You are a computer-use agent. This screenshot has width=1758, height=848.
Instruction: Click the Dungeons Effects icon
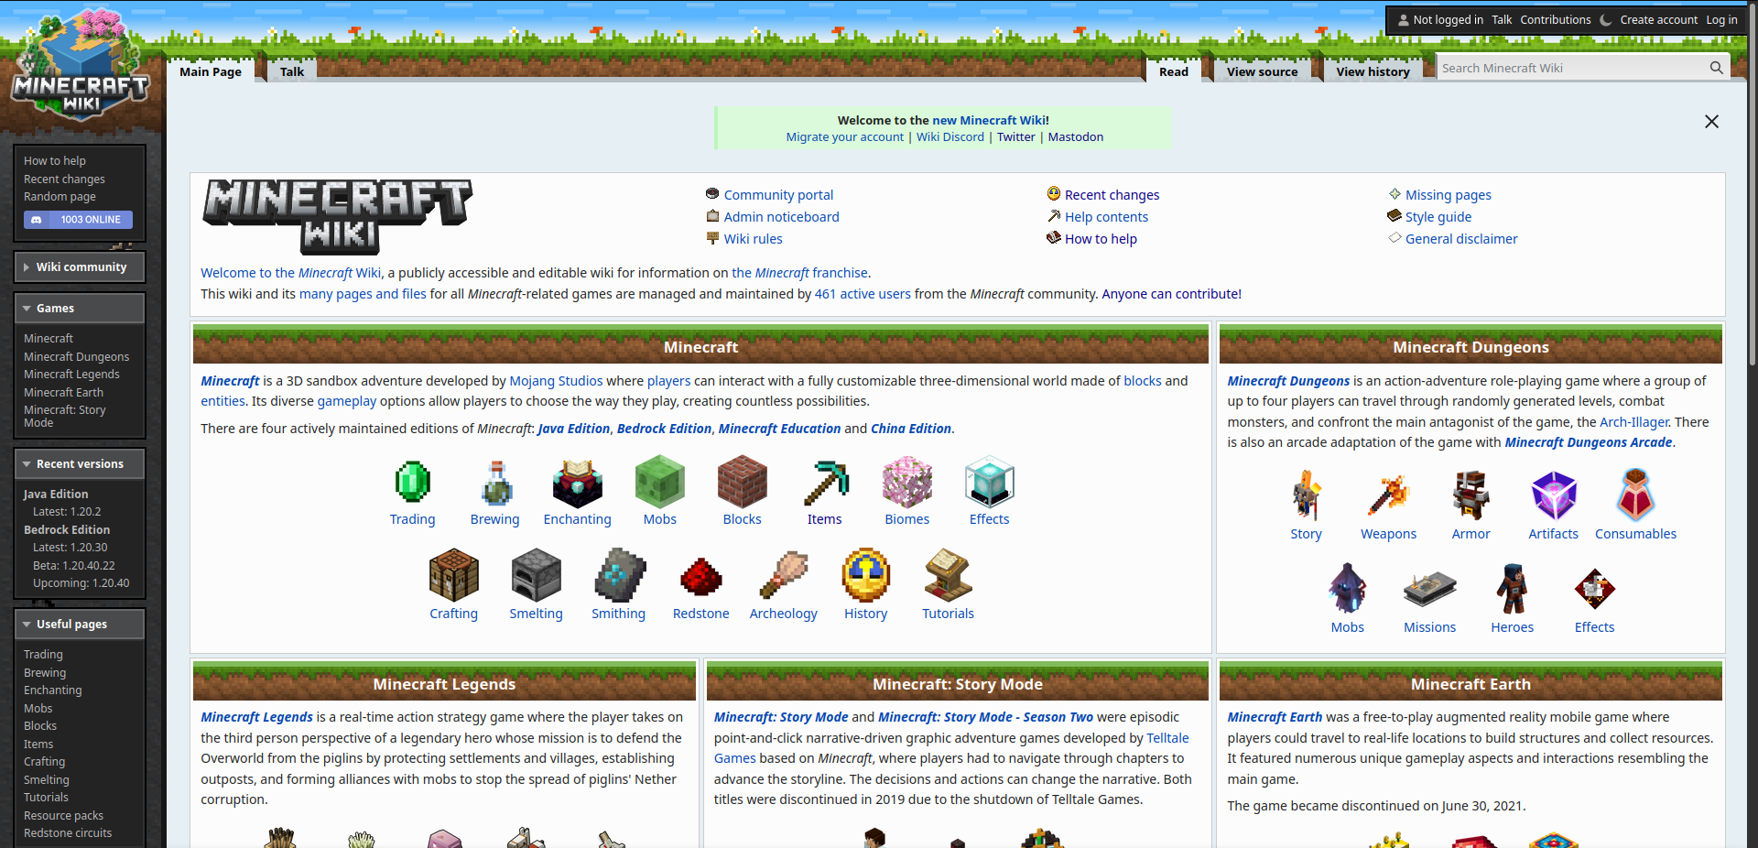1595,589
